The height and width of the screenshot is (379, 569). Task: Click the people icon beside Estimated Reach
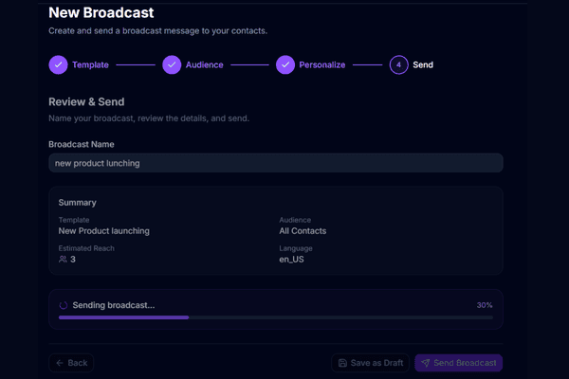[63, 259]
